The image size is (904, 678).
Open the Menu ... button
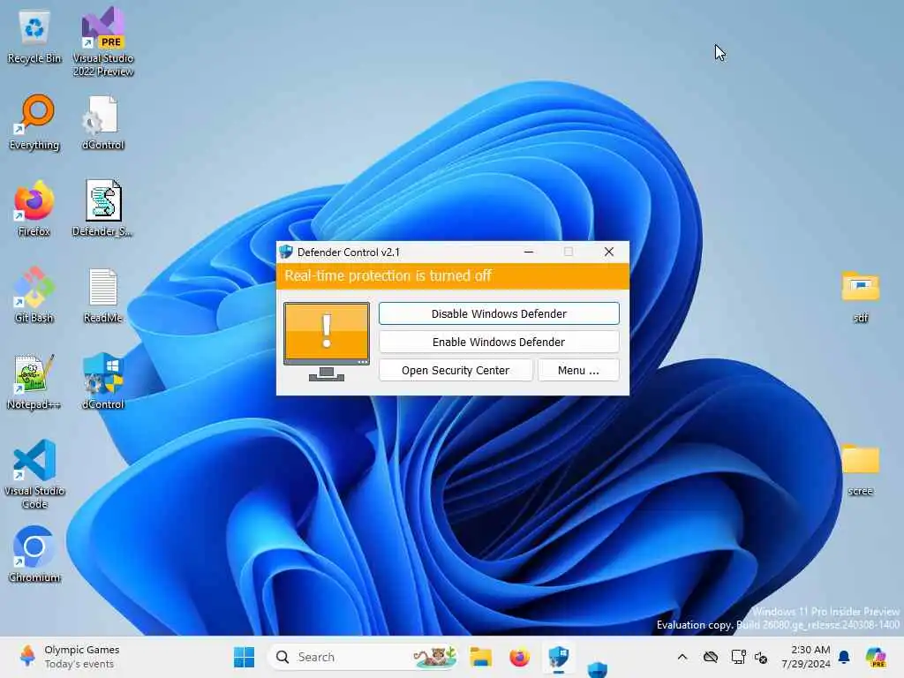(x=578, y=370)
